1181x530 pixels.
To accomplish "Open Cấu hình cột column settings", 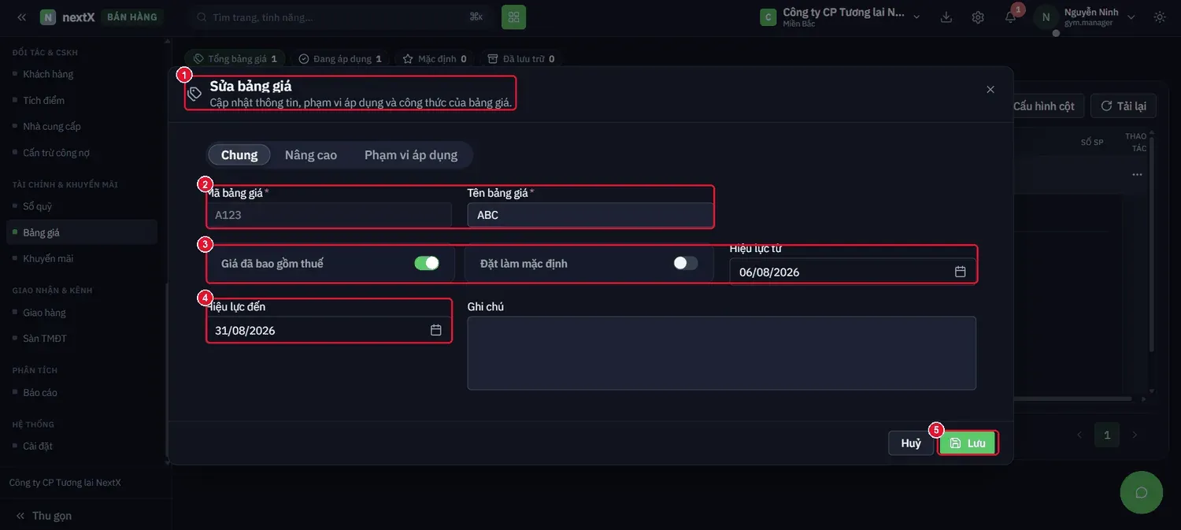I will click(x=1043, y=106).
